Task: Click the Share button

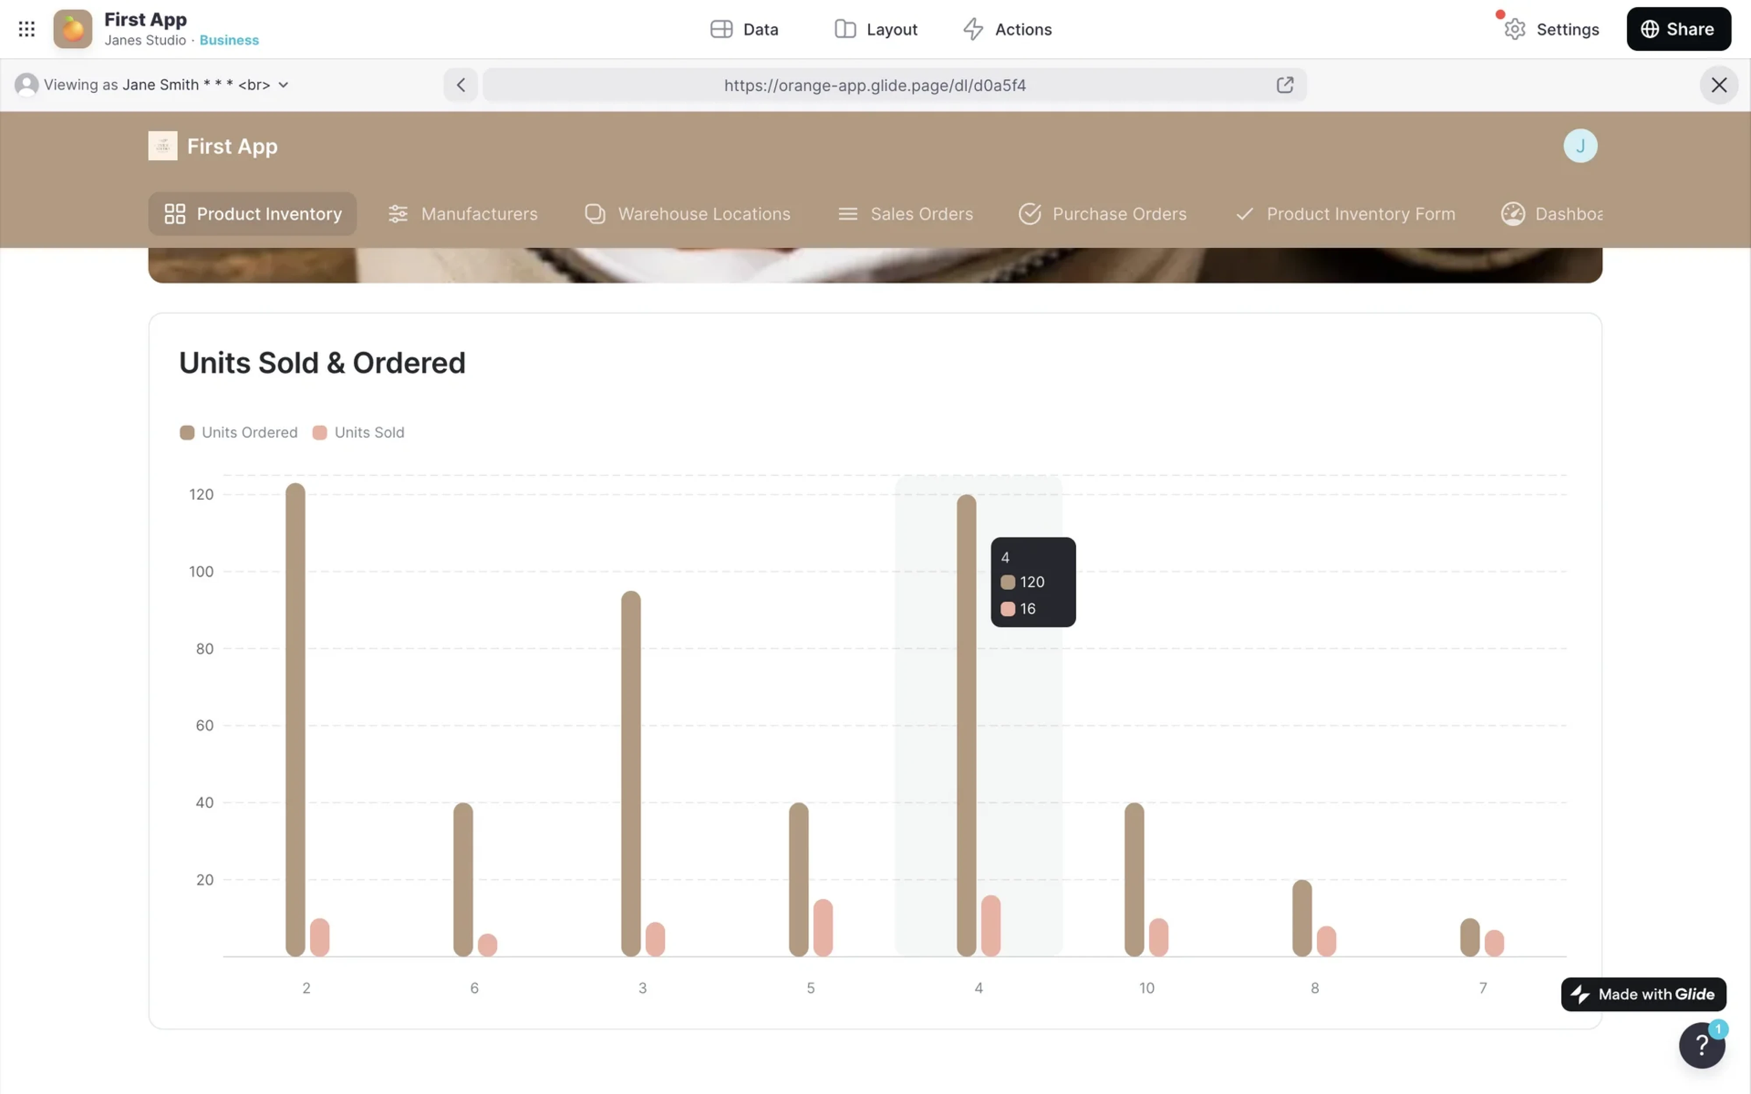Action: click(x=1678, y=29)
